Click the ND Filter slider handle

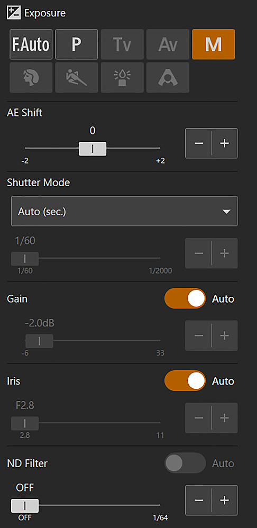24,506
